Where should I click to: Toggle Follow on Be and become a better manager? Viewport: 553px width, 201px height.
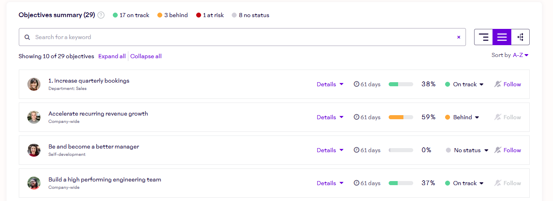[508, 150]
